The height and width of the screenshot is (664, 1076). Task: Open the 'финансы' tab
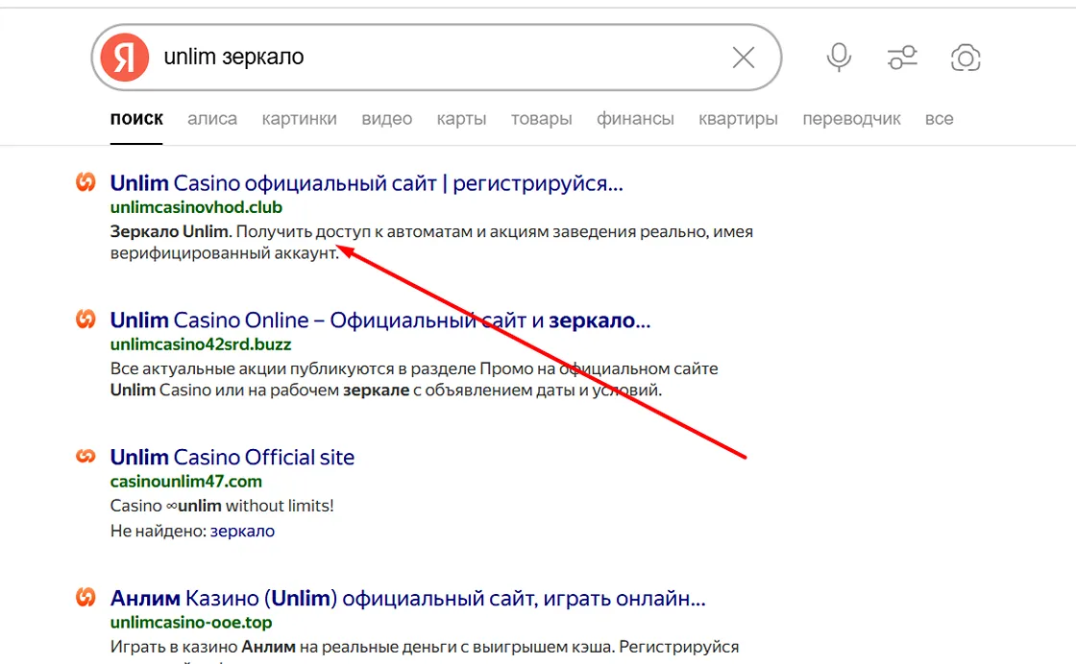[x=635, y=119]
